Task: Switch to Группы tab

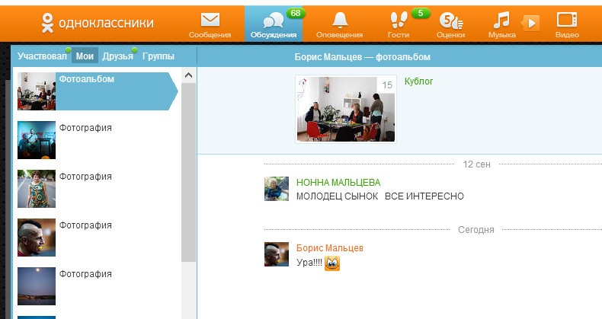Action: [x=159, y=56]
